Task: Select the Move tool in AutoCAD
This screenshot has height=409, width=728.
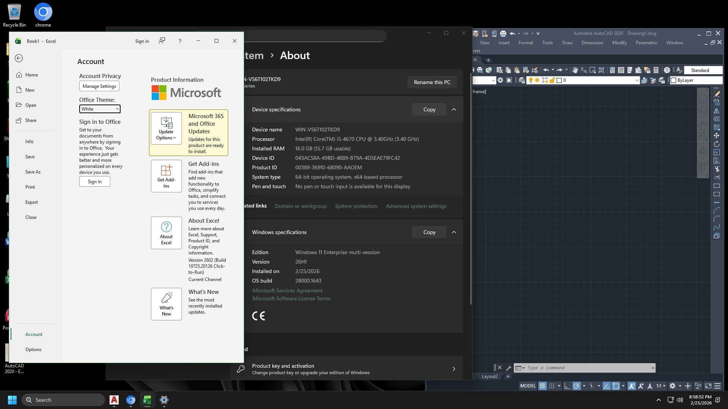Action: 717,136
